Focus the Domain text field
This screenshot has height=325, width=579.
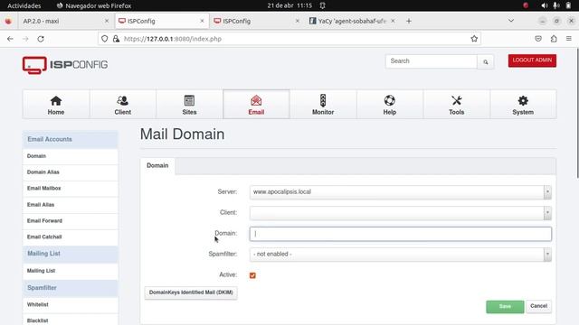(400, 234)
